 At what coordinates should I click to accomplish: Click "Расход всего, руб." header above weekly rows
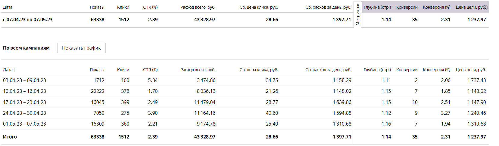[198, 70]
